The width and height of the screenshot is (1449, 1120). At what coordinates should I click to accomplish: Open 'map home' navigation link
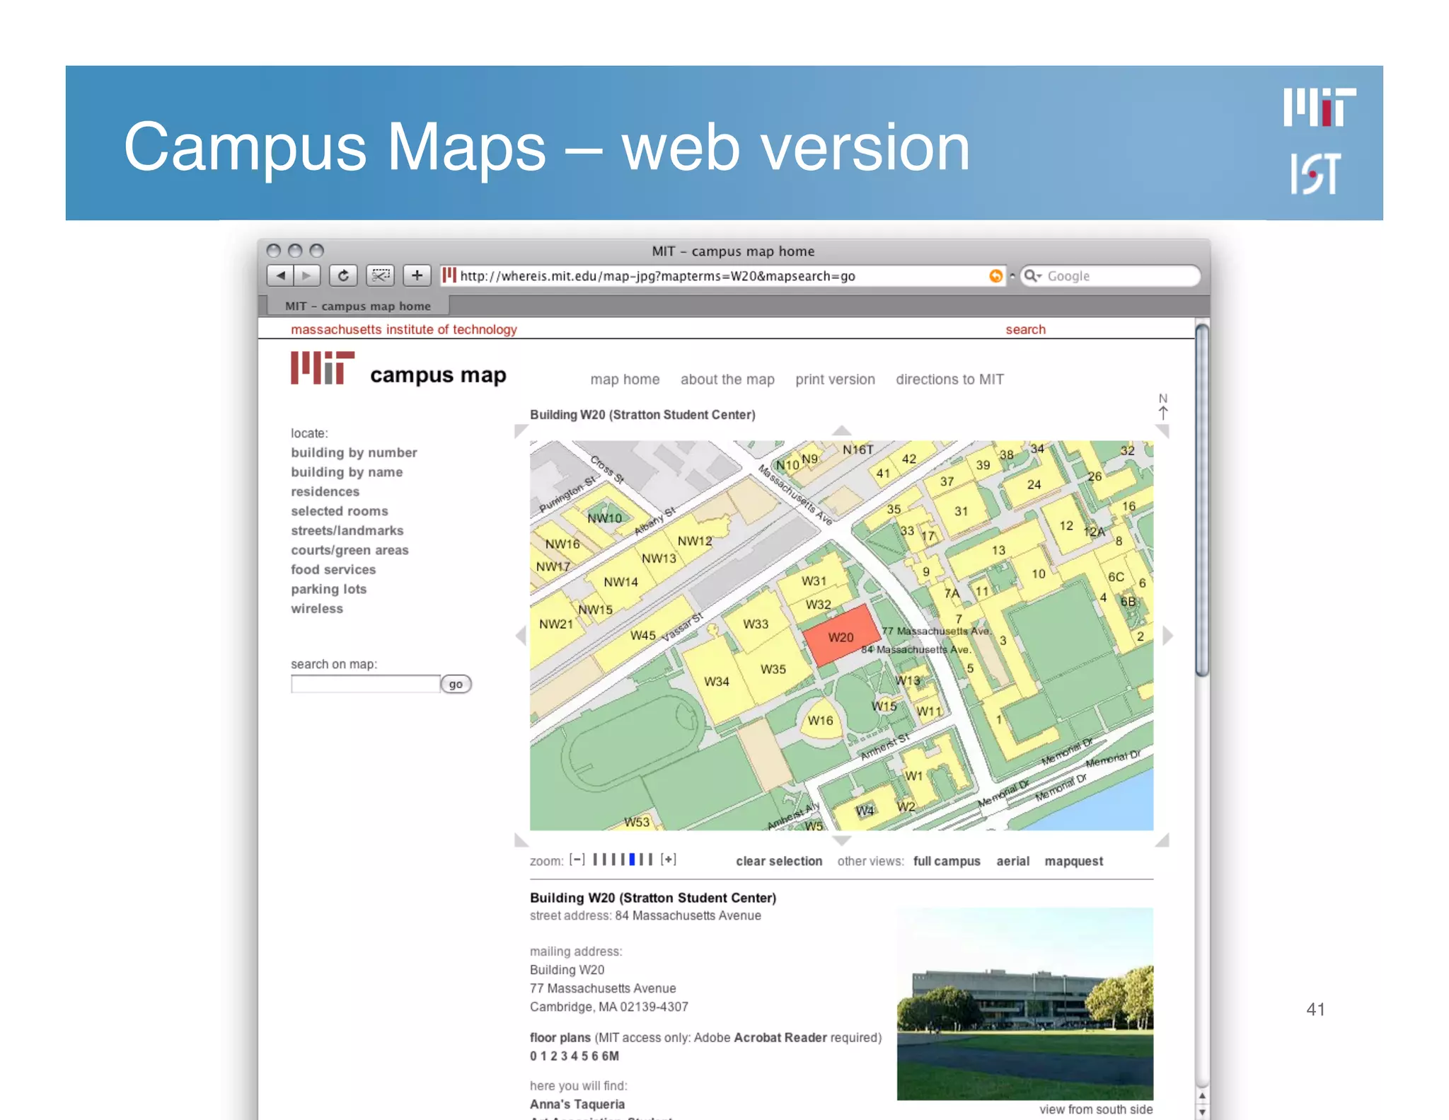tap(625, 379)
